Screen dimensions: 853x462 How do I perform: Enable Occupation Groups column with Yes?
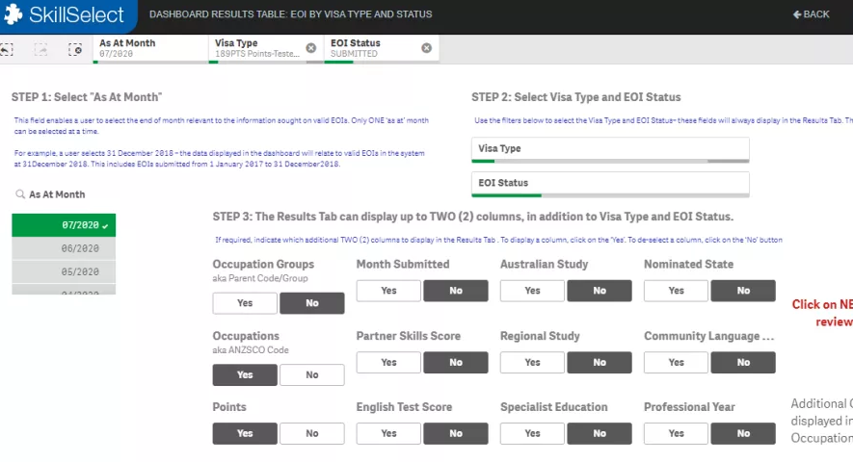pyautogui.click(x=245, y=303)
